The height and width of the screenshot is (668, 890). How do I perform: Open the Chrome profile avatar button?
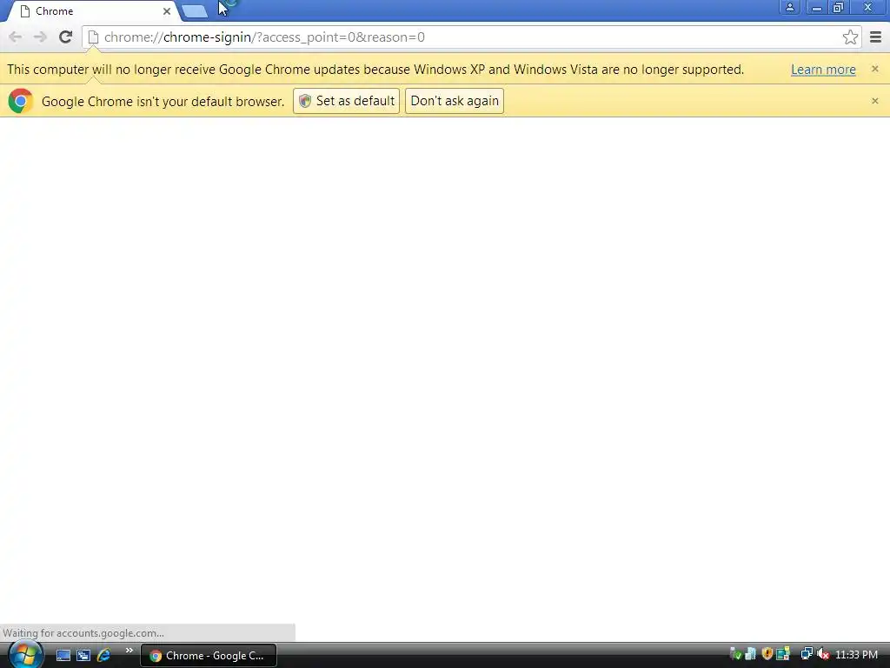(789, 7)
